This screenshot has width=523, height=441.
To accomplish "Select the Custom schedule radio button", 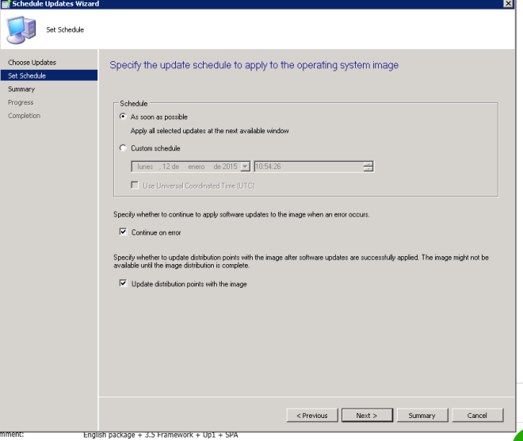I will pos(123,148).
